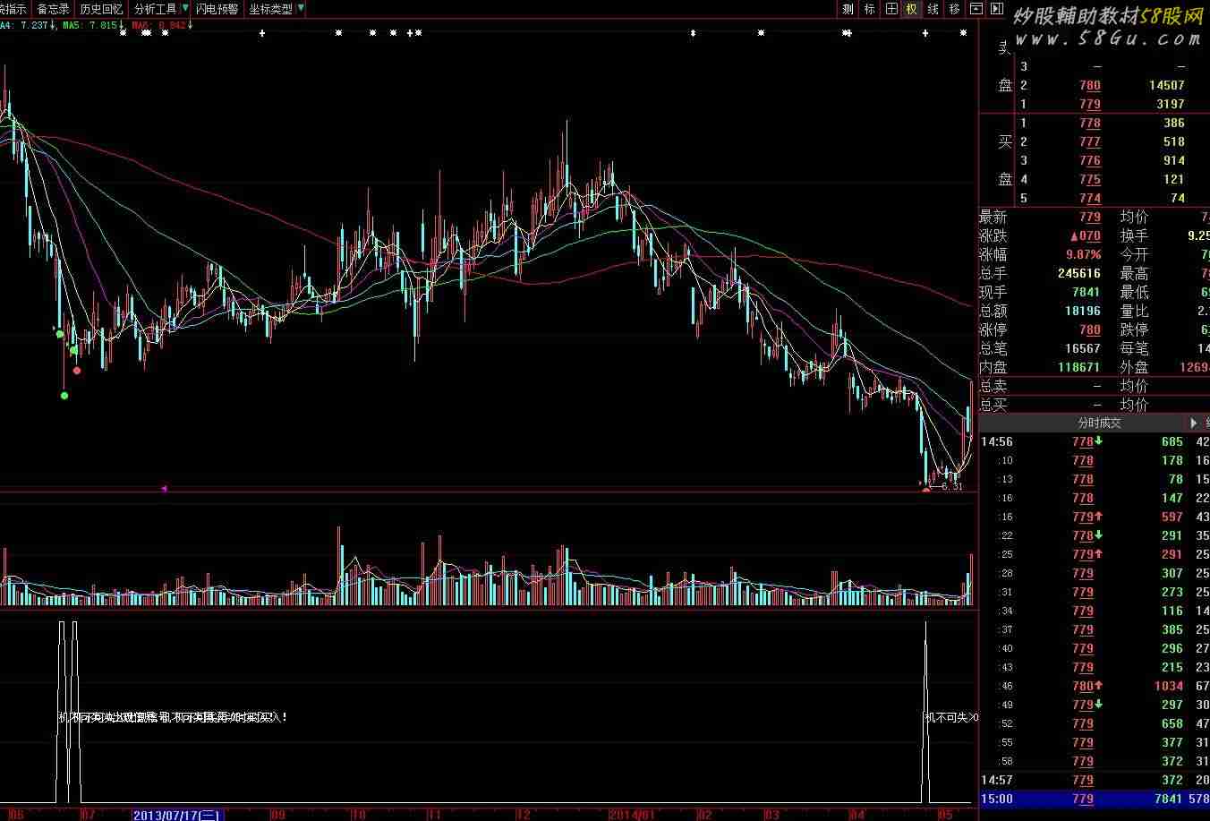Click the 测 measure tool icon

[x=848, y=9]
